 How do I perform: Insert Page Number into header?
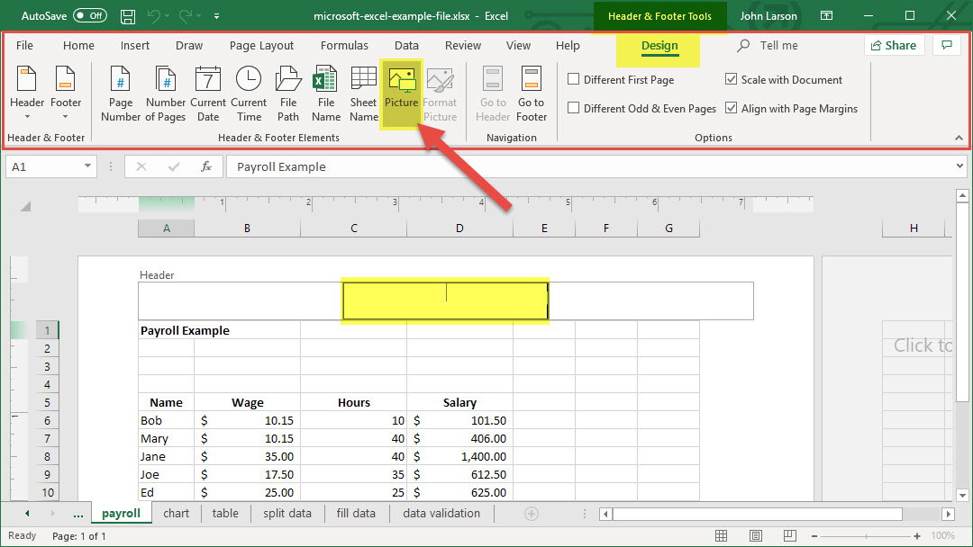pyautogui.click(x=121, y=94)
